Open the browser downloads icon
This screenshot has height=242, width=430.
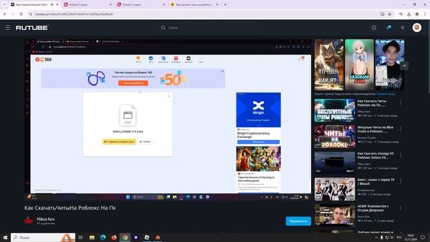[x=408, y=14]
